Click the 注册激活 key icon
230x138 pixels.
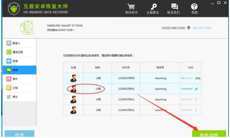(x=153, y=6)
